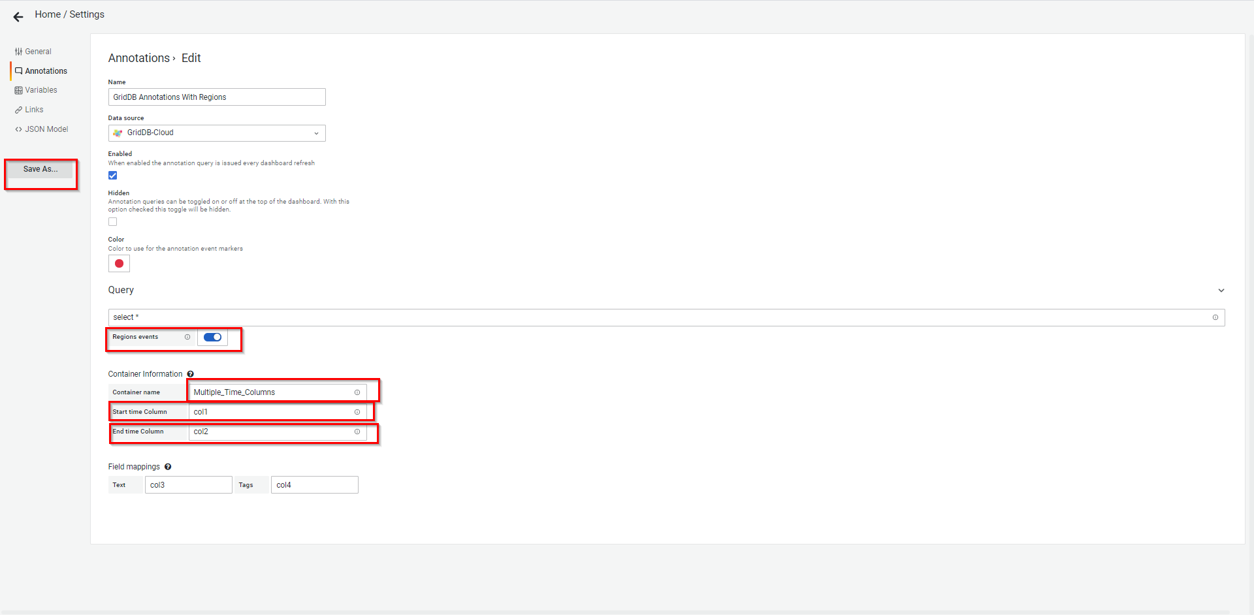Open the JSON Model tab
This screenshot has height=615, width=1254.
(46, 129)
